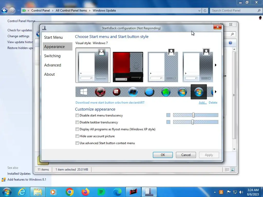Pick the third translucent start menu style

163,65
